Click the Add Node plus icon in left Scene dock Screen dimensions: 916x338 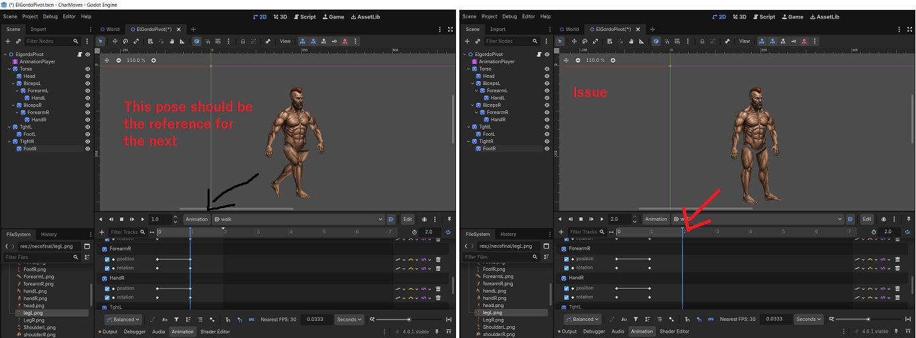[x=8, y=41]
